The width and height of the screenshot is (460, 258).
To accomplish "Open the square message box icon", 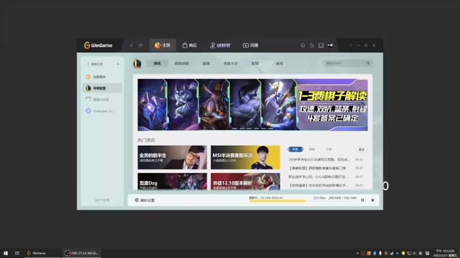I will coord(321,45).
